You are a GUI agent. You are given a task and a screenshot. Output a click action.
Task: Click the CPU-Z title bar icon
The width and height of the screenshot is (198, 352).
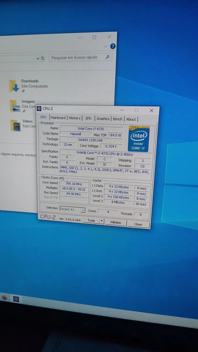(x=39, y=108)
